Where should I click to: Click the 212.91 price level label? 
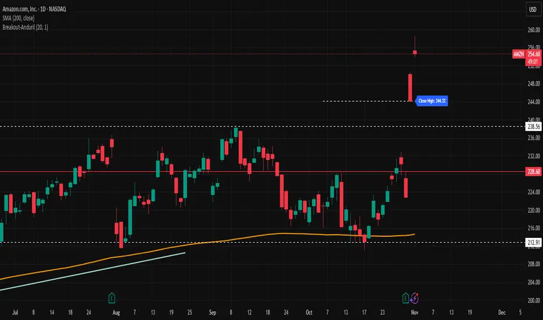(x=533, y=242)
